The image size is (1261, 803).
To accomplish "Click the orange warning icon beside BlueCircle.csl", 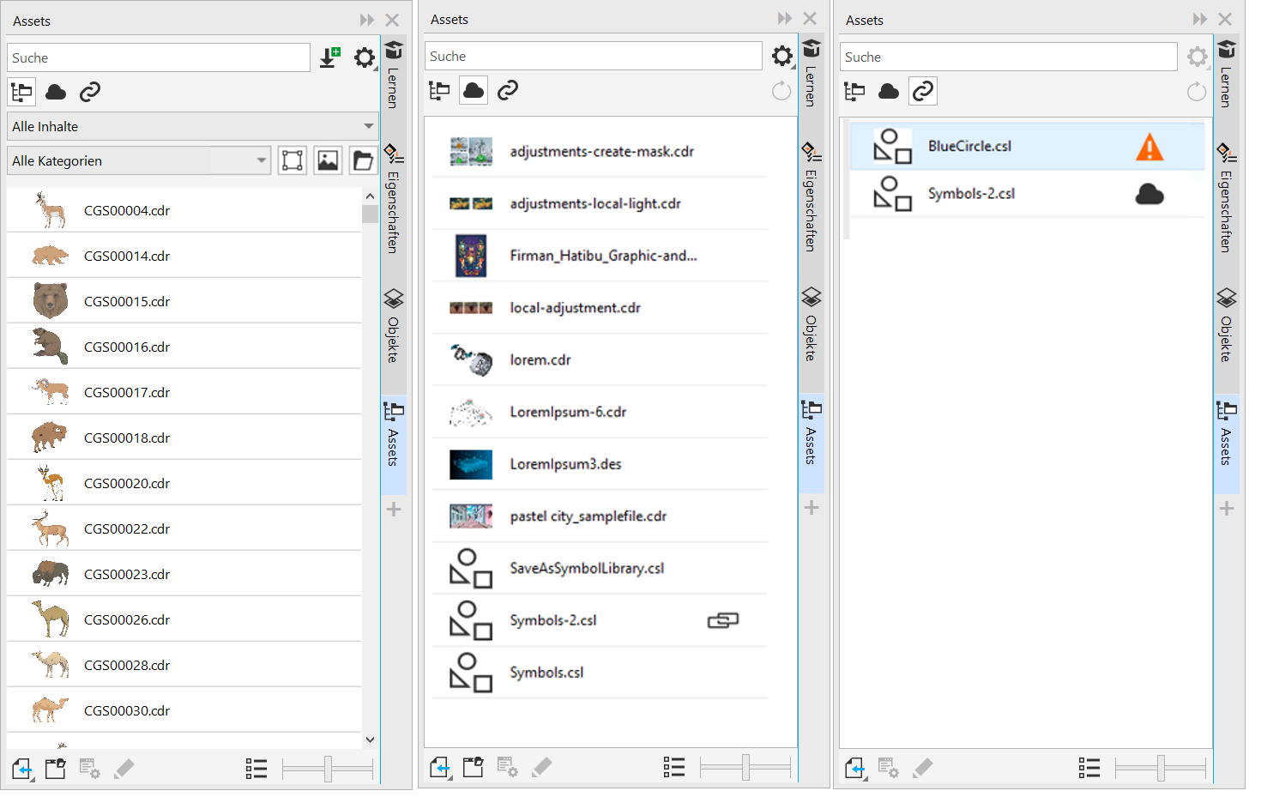I will 1149,148.
